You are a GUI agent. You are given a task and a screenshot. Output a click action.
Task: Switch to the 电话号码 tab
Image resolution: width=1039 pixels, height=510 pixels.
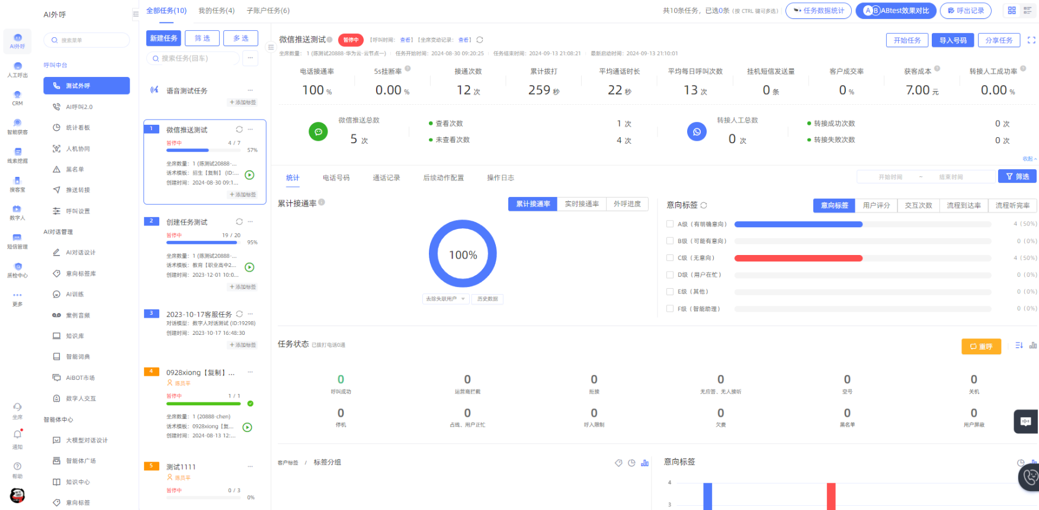click(336, 178)
